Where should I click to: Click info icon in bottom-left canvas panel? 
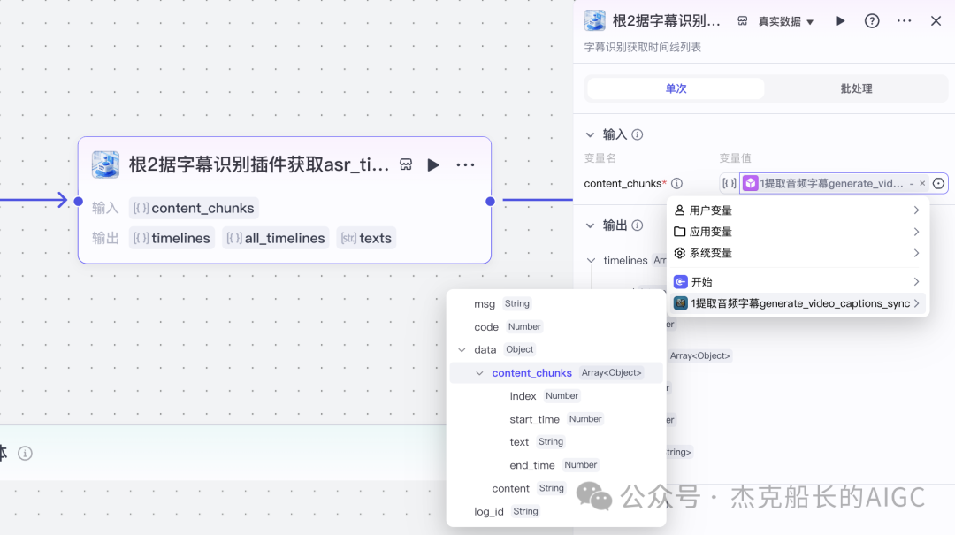coord(25,454)
